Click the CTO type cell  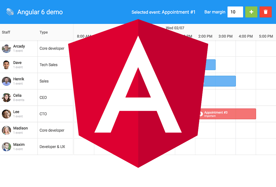[x=55, y=114]
